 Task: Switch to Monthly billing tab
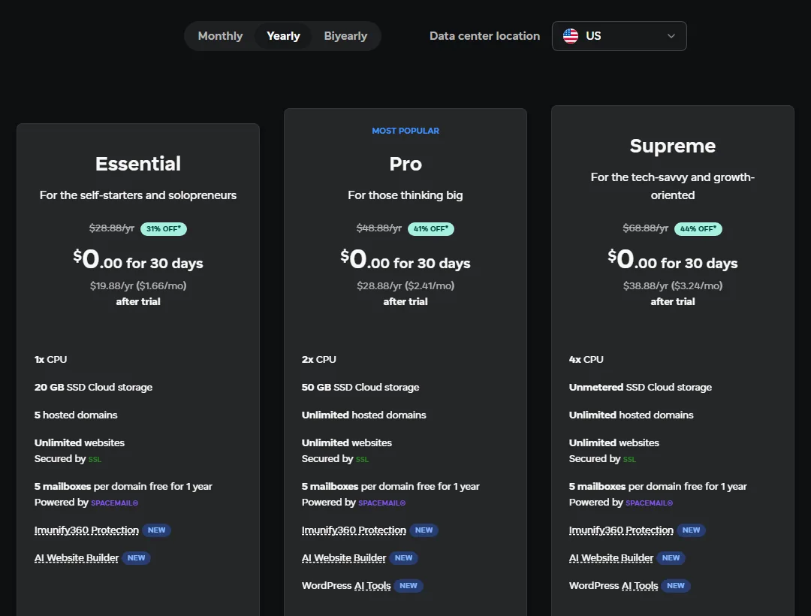pos(220,36)
